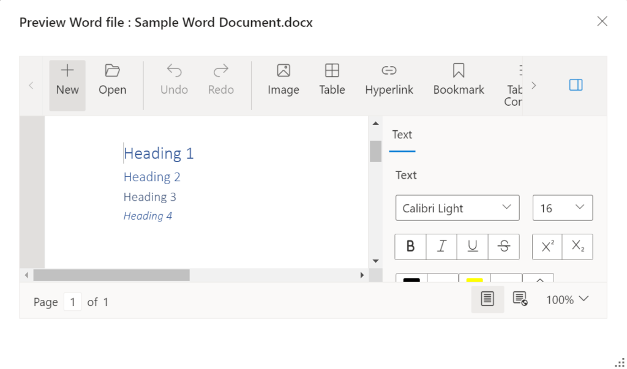The image size is (627, 369).
Task: Open the Calibri Light font dropdown
Action: coord(457,208)
